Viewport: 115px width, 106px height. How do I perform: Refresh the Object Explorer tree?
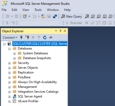pos(45,37)
